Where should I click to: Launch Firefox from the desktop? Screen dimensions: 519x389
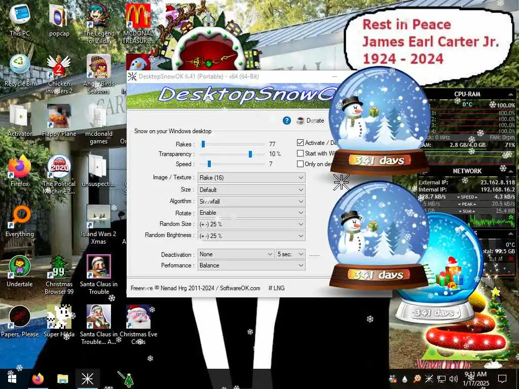tap(20, 171)
